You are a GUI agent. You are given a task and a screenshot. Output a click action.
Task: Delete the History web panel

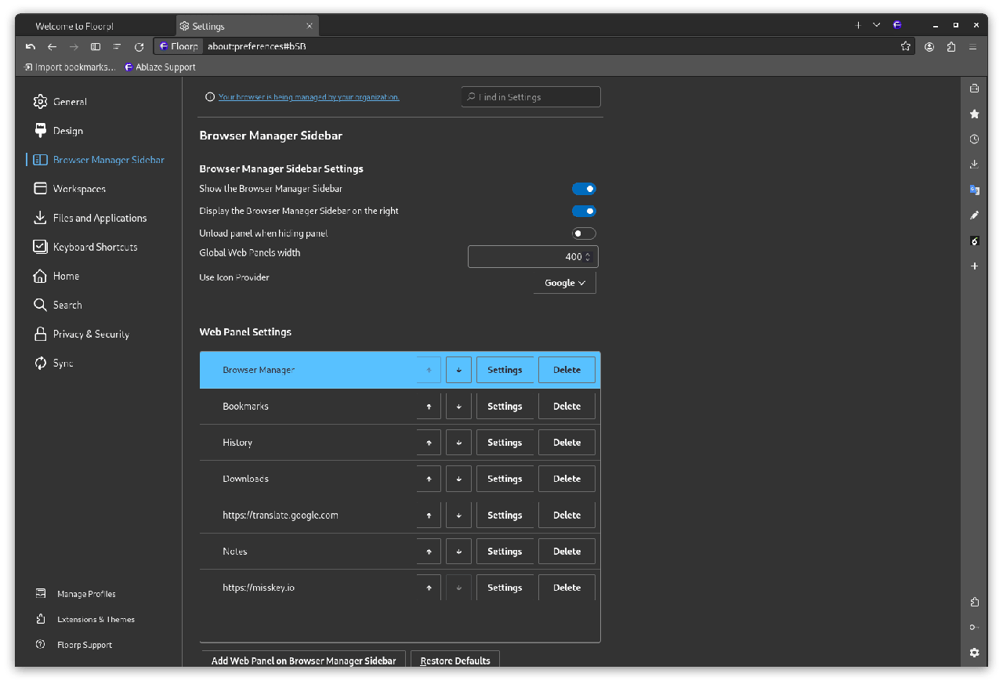point(567,443)
